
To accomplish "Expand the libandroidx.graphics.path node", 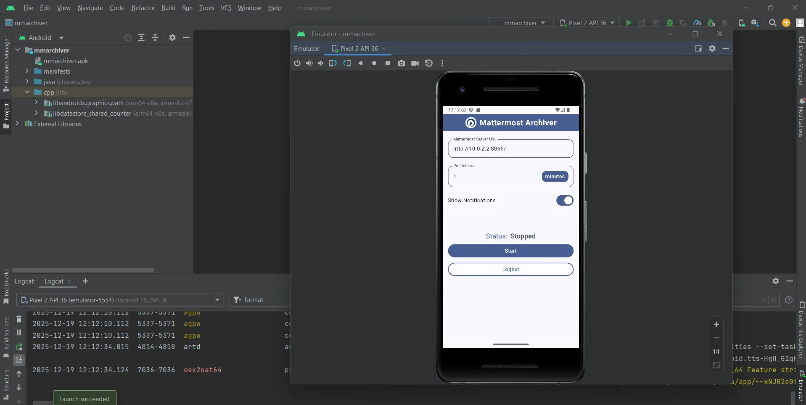I will tap(36, 103).
